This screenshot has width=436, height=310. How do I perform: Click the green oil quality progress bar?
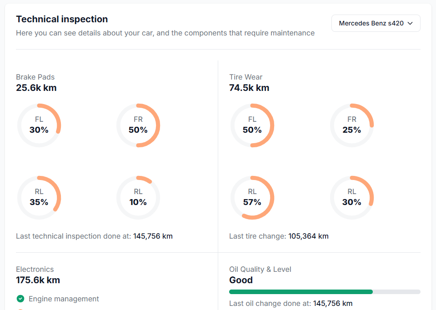pos(300,291)
